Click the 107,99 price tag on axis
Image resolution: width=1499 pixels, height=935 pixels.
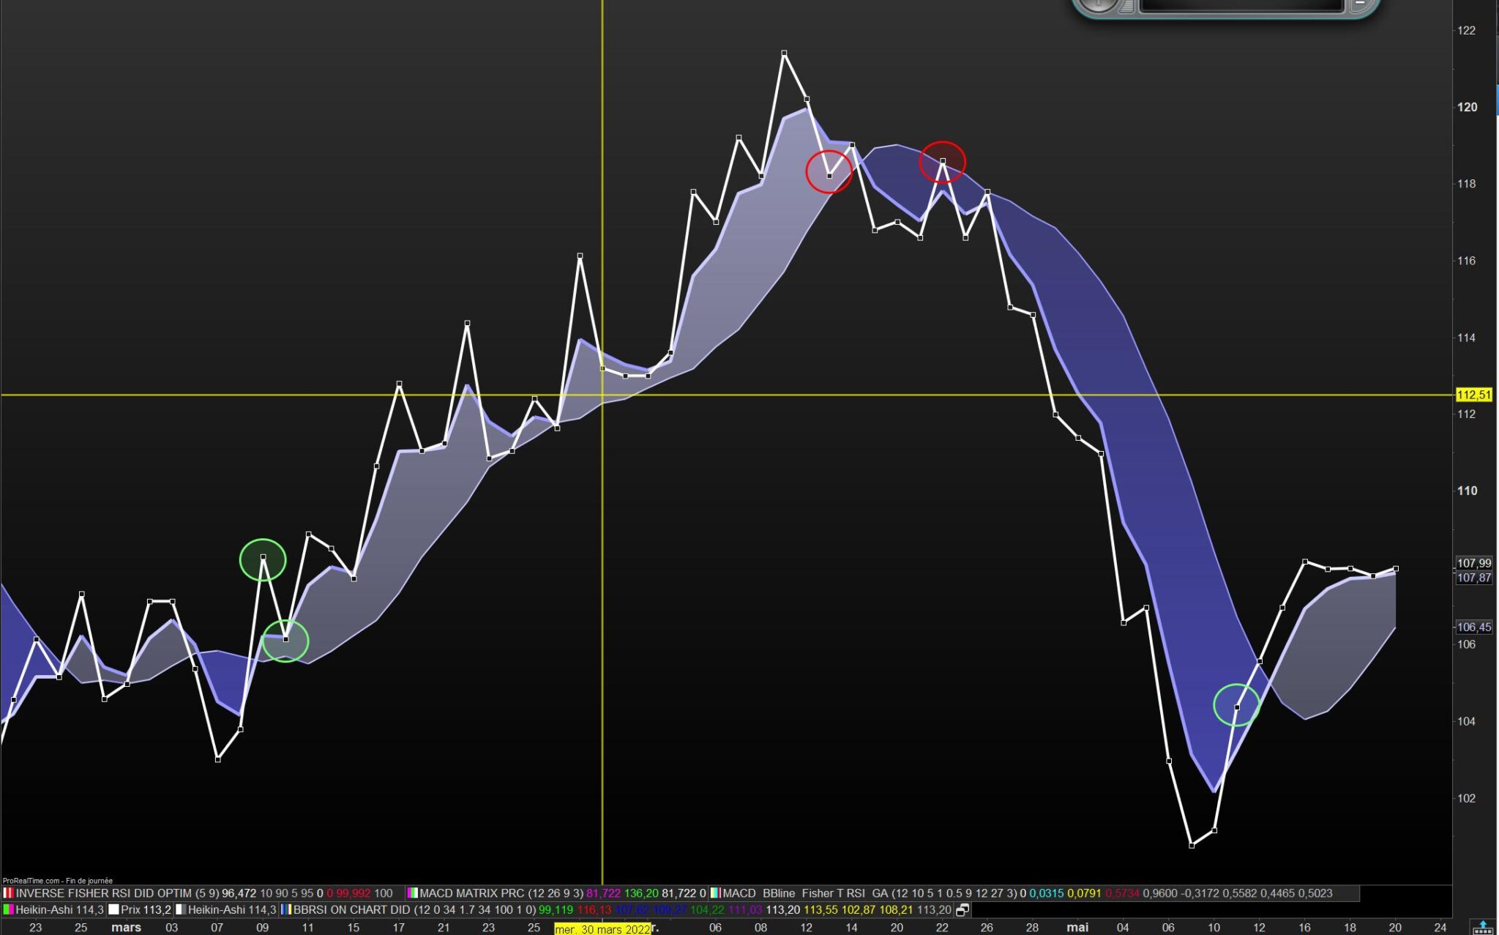1473,563
